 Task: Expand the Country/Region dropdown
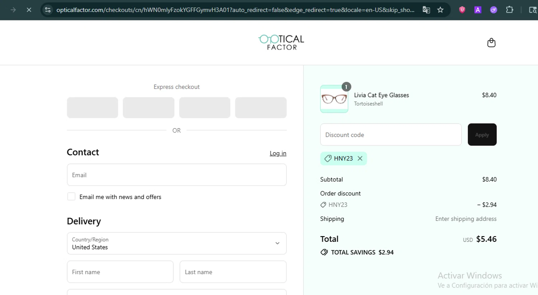pyautogui.click(x=176, y=243)
